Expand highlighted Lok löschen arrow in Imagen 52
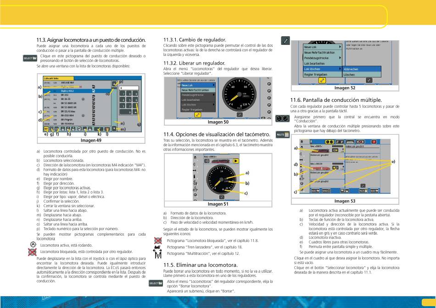This screenshot has width=436, height=308. point(340,69)
